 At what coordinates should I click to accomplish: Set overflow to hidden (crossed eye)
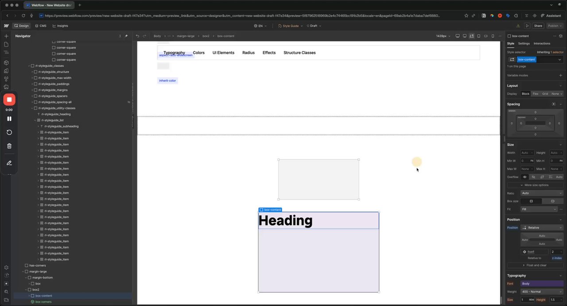[533, 177]
